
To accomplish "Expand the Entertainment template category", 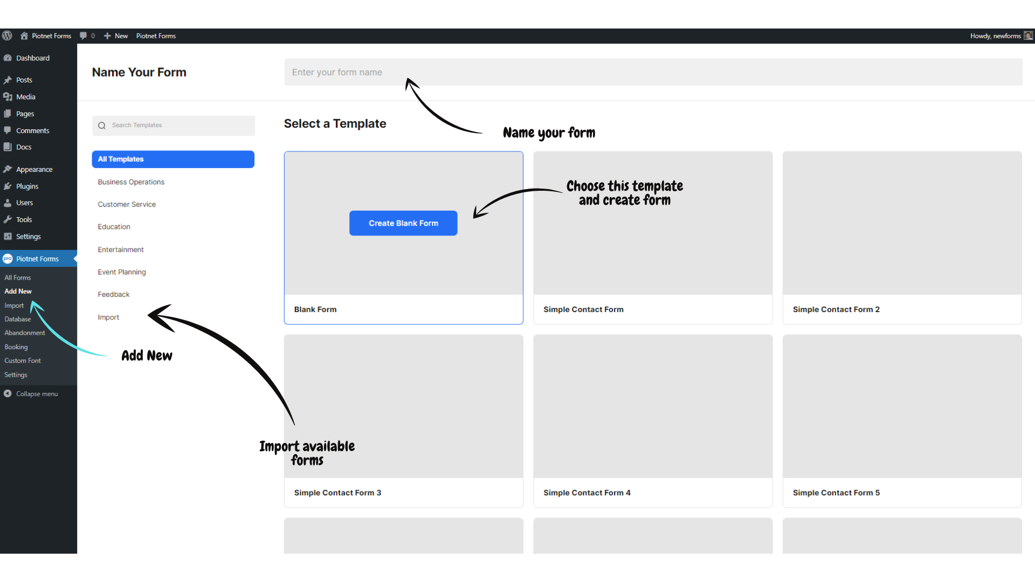I will 120,249.
